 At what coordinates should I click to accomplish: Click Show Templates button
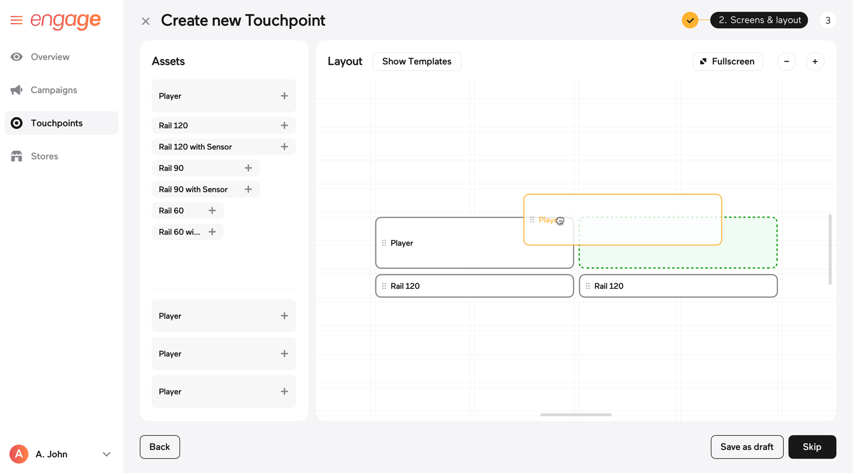pyautogui.click(x=417, y=62)
